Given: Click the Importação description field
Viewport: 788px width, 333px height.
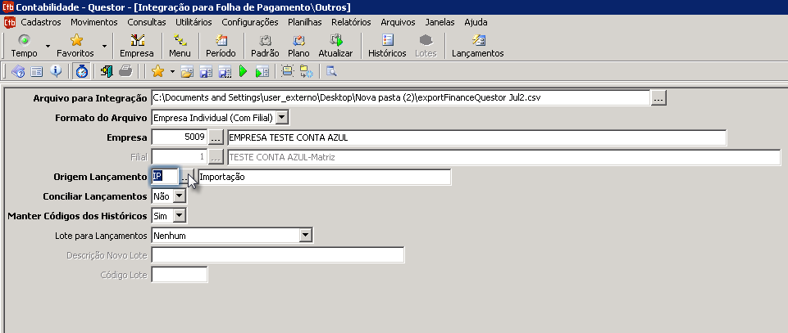Looking at the screenshot, I should pos(324,177).
